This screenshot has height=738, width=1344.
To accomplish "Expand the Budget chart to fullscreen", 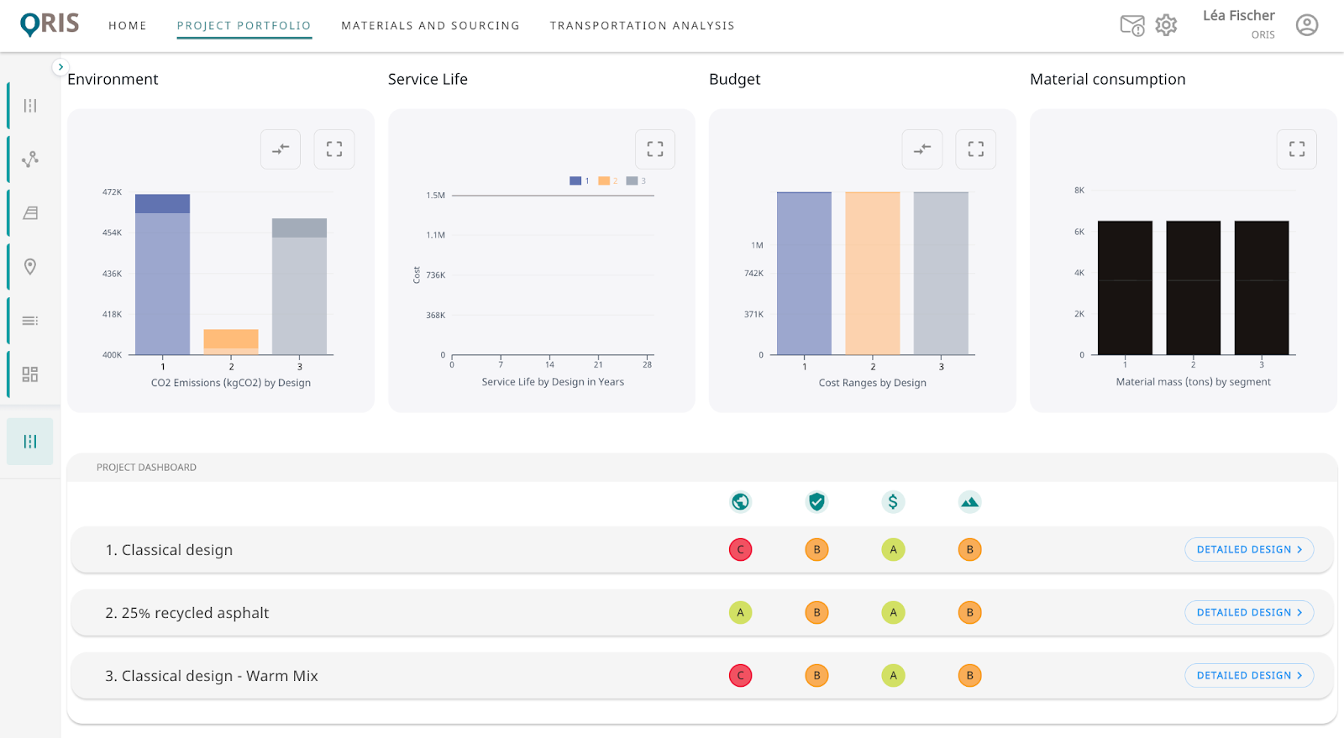I will (975, 149).
